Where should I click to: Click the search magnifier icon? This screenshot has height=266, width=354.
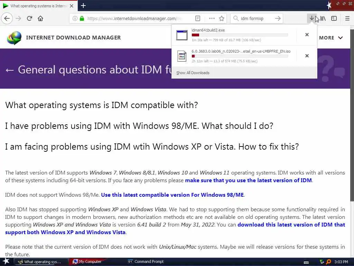click(x=236, y=18)
